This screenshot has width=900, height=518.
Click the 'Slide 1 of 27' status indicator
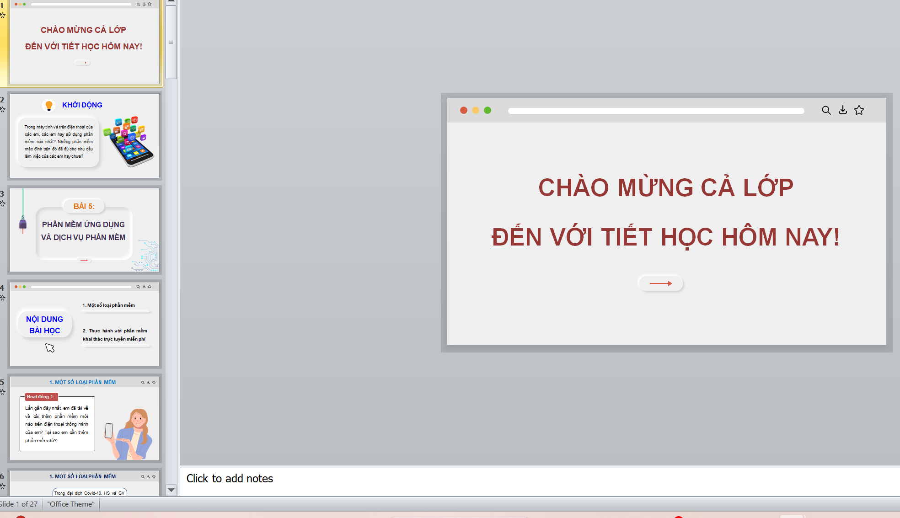[19, 504]
